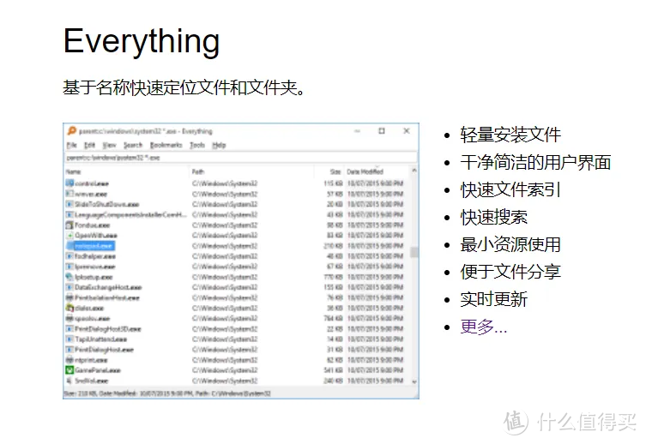Viewport: 646px width, 444px height.
Task: Select the TapiUnattend.exe file name
Action: coord(100,339)
